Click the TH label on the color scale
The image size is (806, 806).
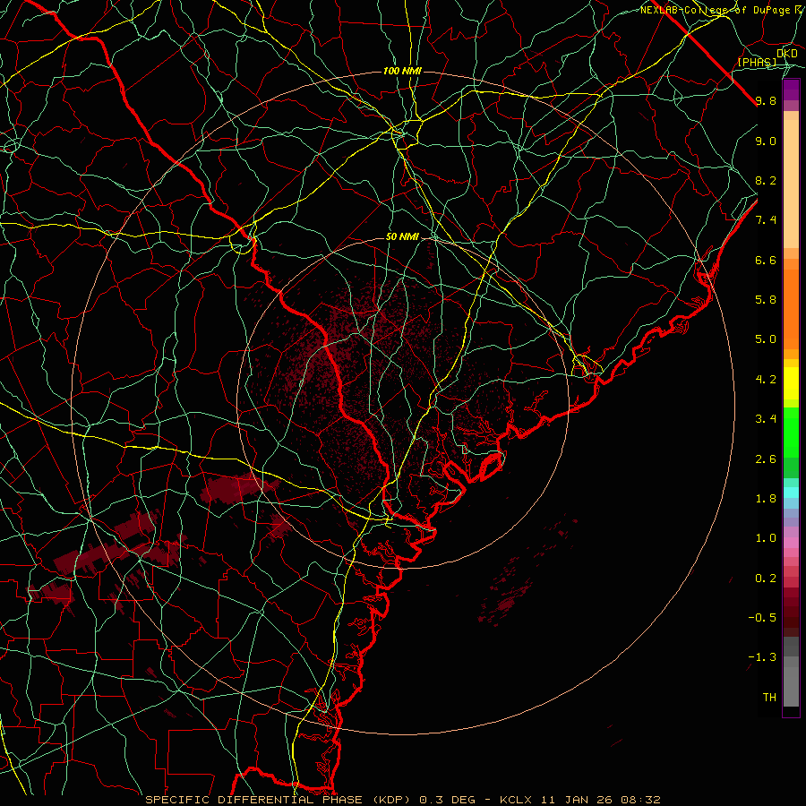tap(769, 697)
